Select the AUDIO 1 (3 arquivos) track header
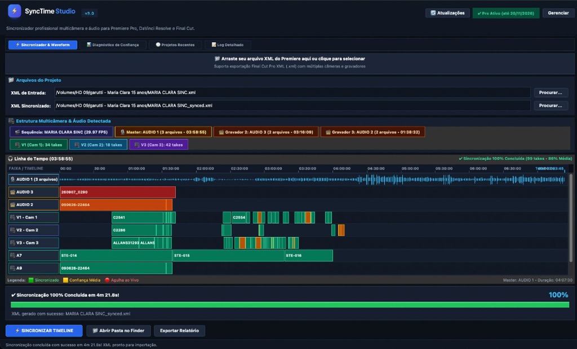The width and height of the screenshot is (577, 349). [33, 180]
